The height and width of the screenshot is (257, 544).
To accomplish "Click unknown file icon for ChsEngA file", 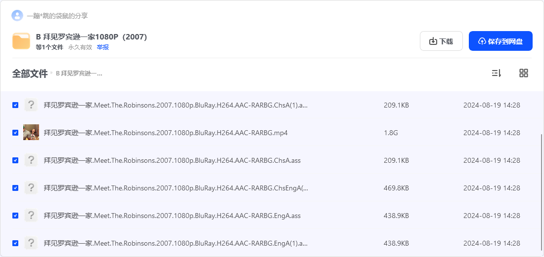I will pyautogui.click(x=31, y=188).
